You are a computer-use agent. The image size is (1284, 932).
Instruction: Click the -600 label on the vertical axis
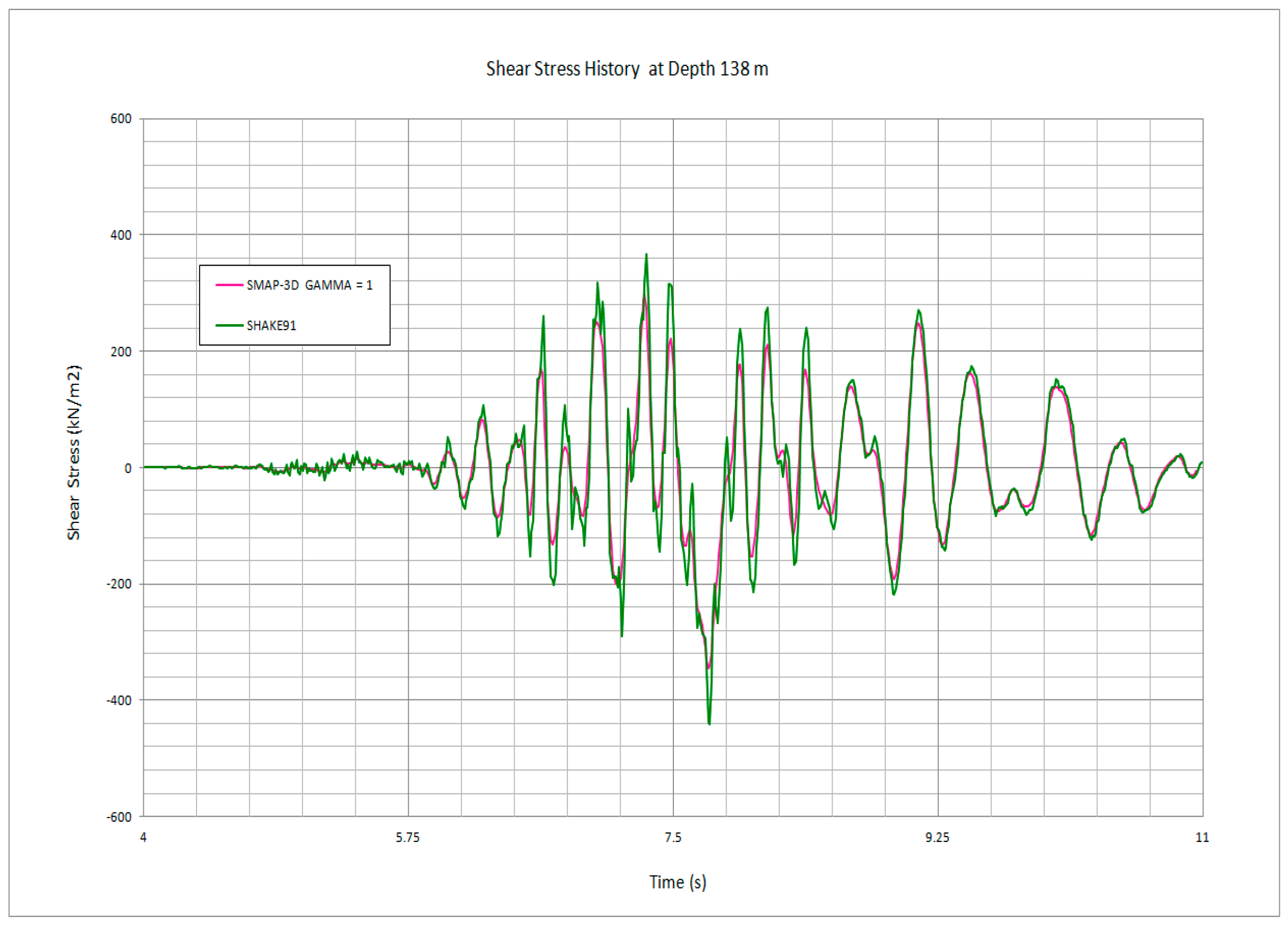pos(119,818)
